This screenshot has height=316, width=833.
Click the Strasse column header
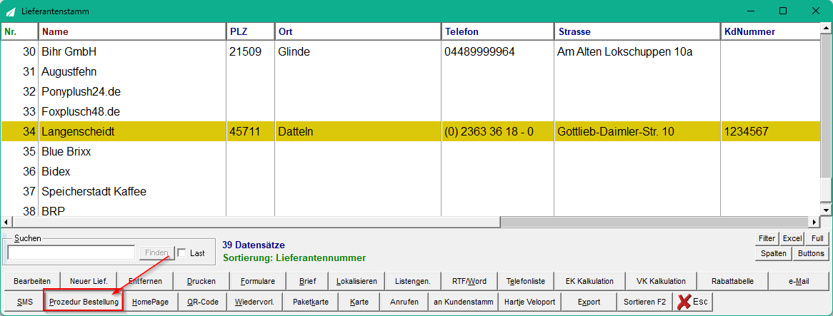(637, 32)
